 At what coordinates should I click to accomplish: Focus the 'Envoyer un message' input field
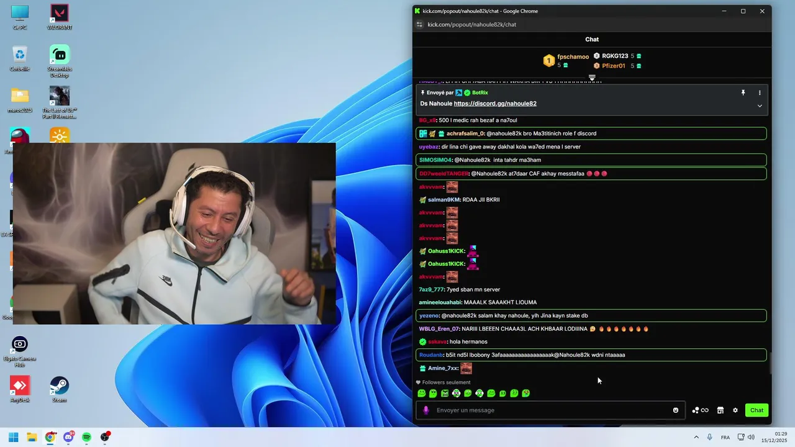point(550,410)
